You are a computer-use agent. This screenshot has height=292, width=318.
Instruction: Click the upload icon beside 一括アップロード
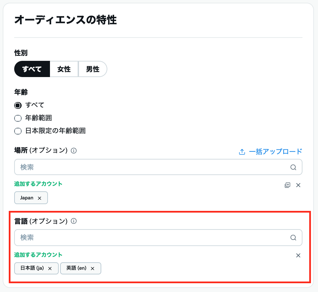pos(242,152)
